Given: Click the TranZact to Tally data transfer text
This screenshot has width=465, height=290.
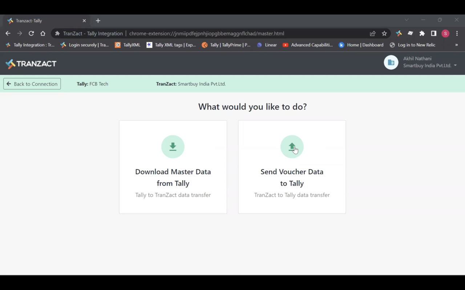Looking at the screenshot, I should (292, 195).
